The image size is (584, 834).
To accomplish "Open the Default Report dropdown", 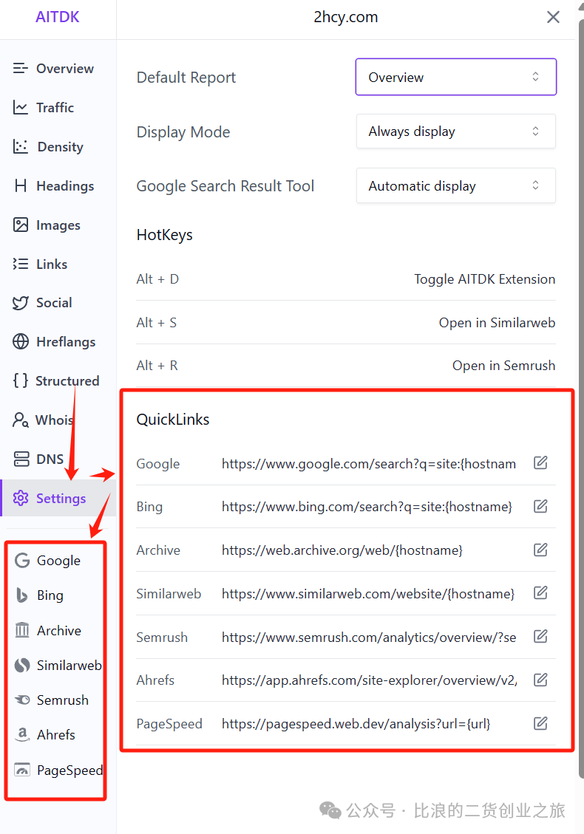I will (x=455, y=77).
